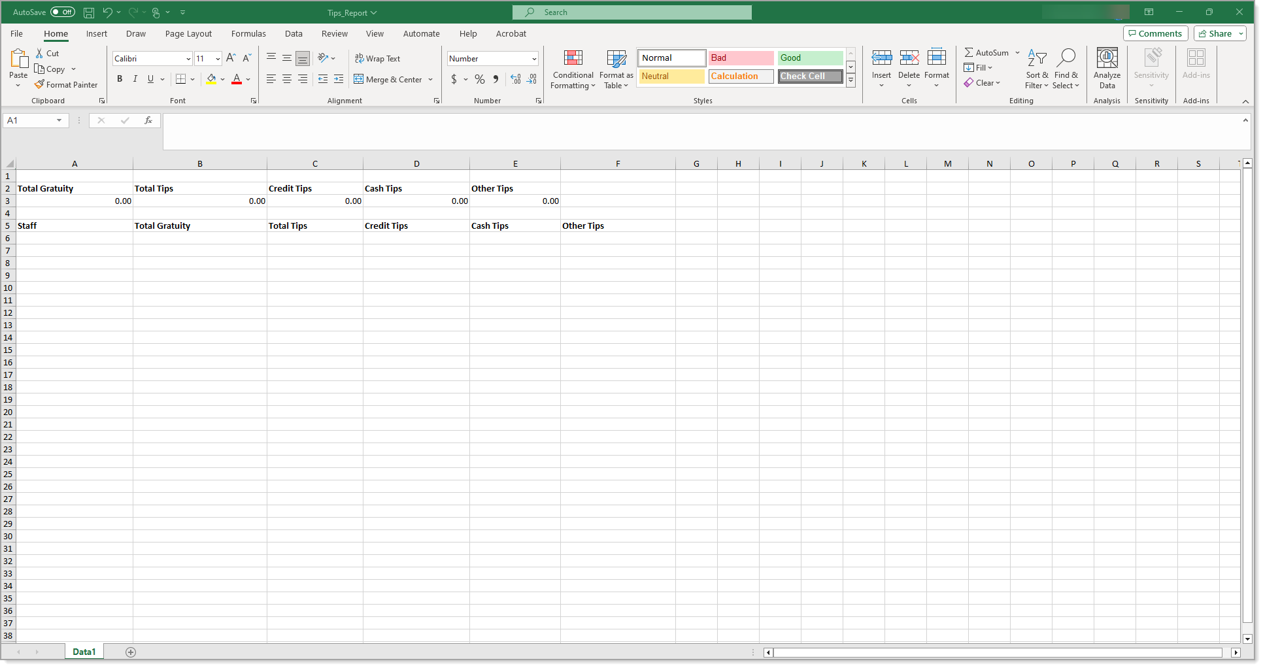This screenshot has height=668, width=1263.
Task: Click the formula bar input
Action: point(703,131)
